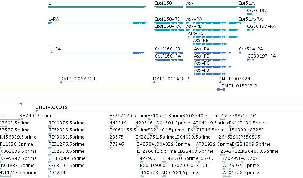The height and width of the screenshot is (178, 303).
Task: Select EST AT31939.5prime
Action: pos(197,148)
